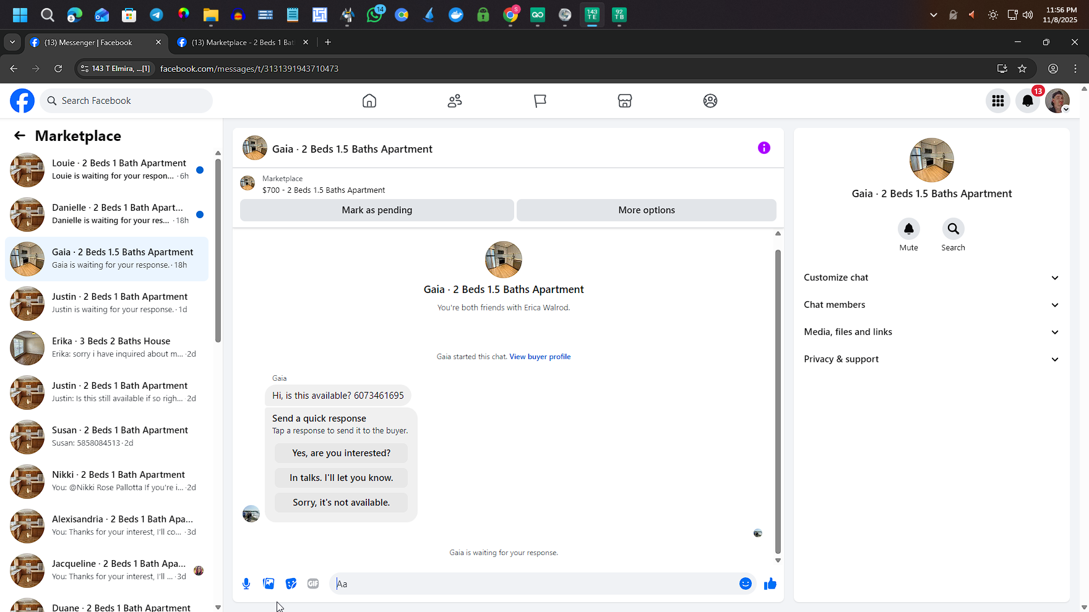Click the Search Facebook field
The width and height of the screenshot is (1089, 612).
click(x=126, y=101)
